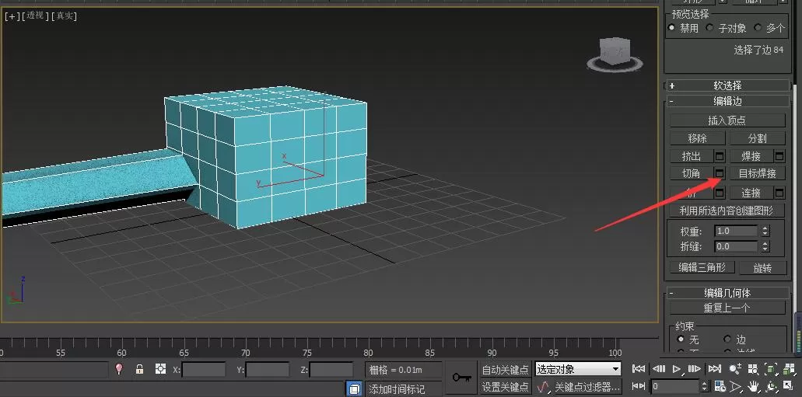
Task: Toggle the 自动关键点 auto key button
Action: tap(506, 369)
